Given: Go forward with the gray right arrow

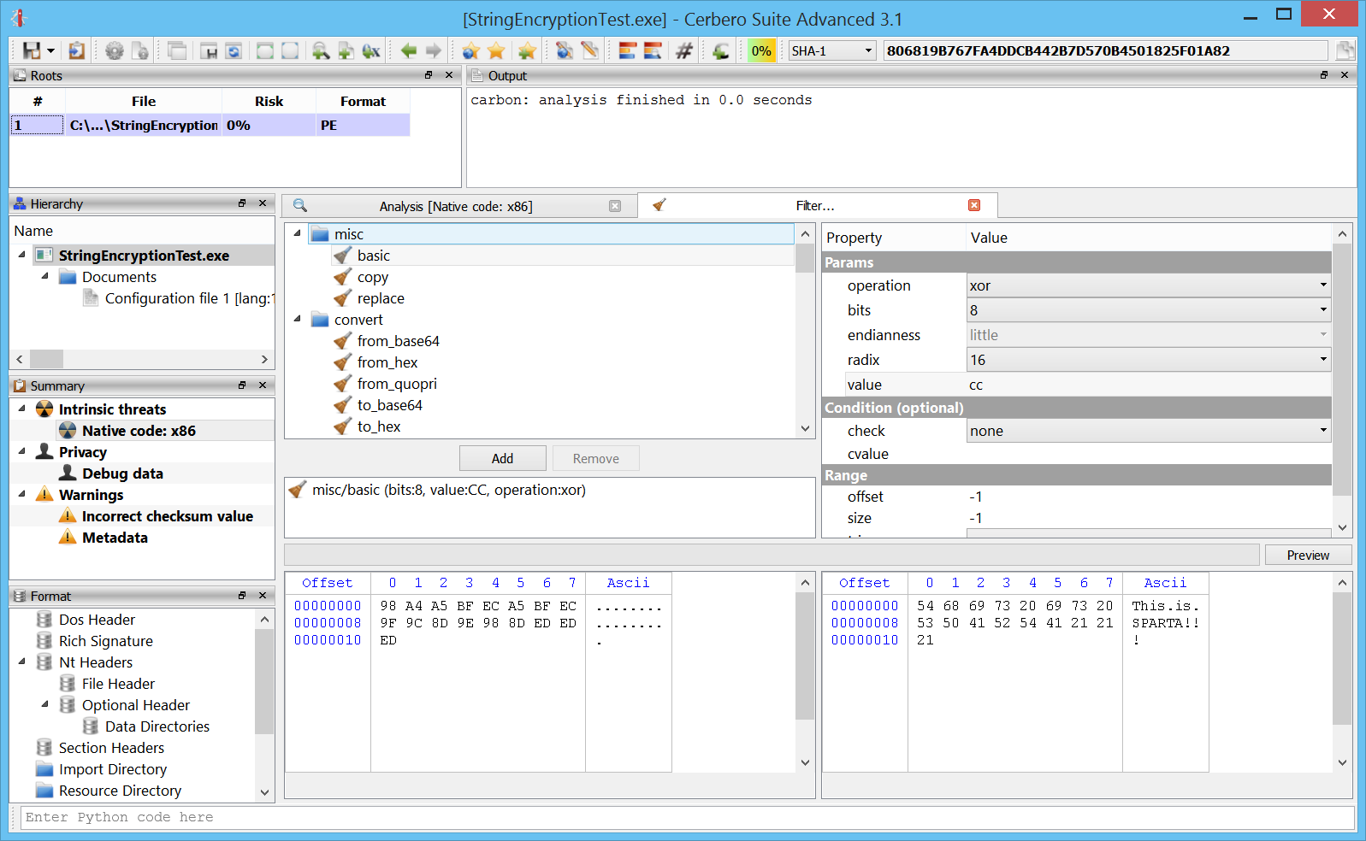Looking at the screenshot, I should [x=434, y=50].
